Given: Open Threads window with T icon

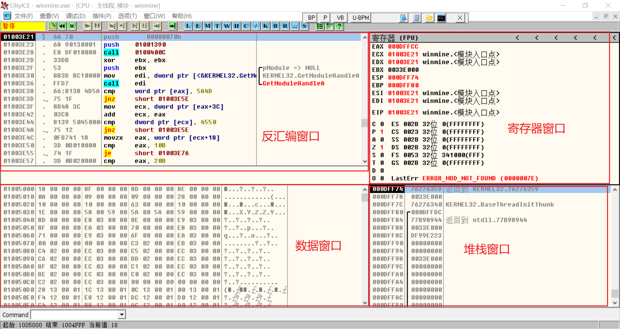Looking at the screenshot, I should click(x=217, y=26).
